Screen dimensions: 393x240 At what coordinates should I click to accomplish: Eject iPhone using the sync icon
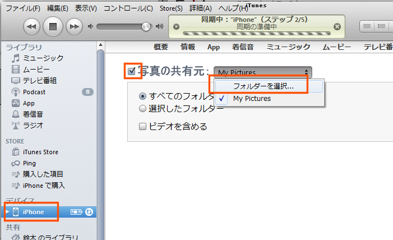(x=89, y=212)
